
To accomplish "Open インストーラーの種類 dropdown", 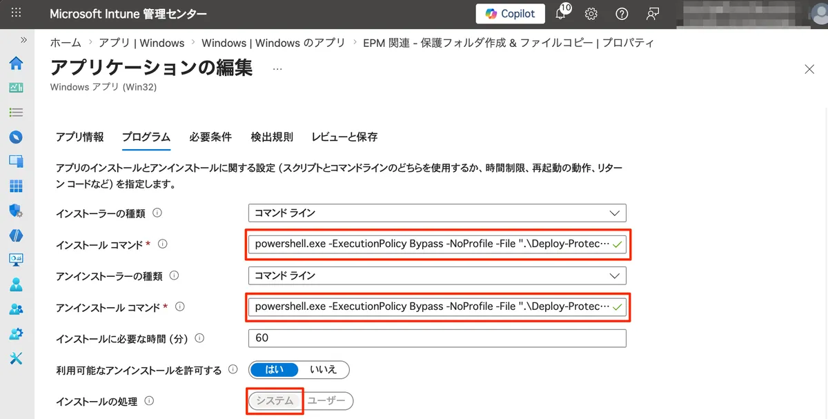I will pos(437,213).
